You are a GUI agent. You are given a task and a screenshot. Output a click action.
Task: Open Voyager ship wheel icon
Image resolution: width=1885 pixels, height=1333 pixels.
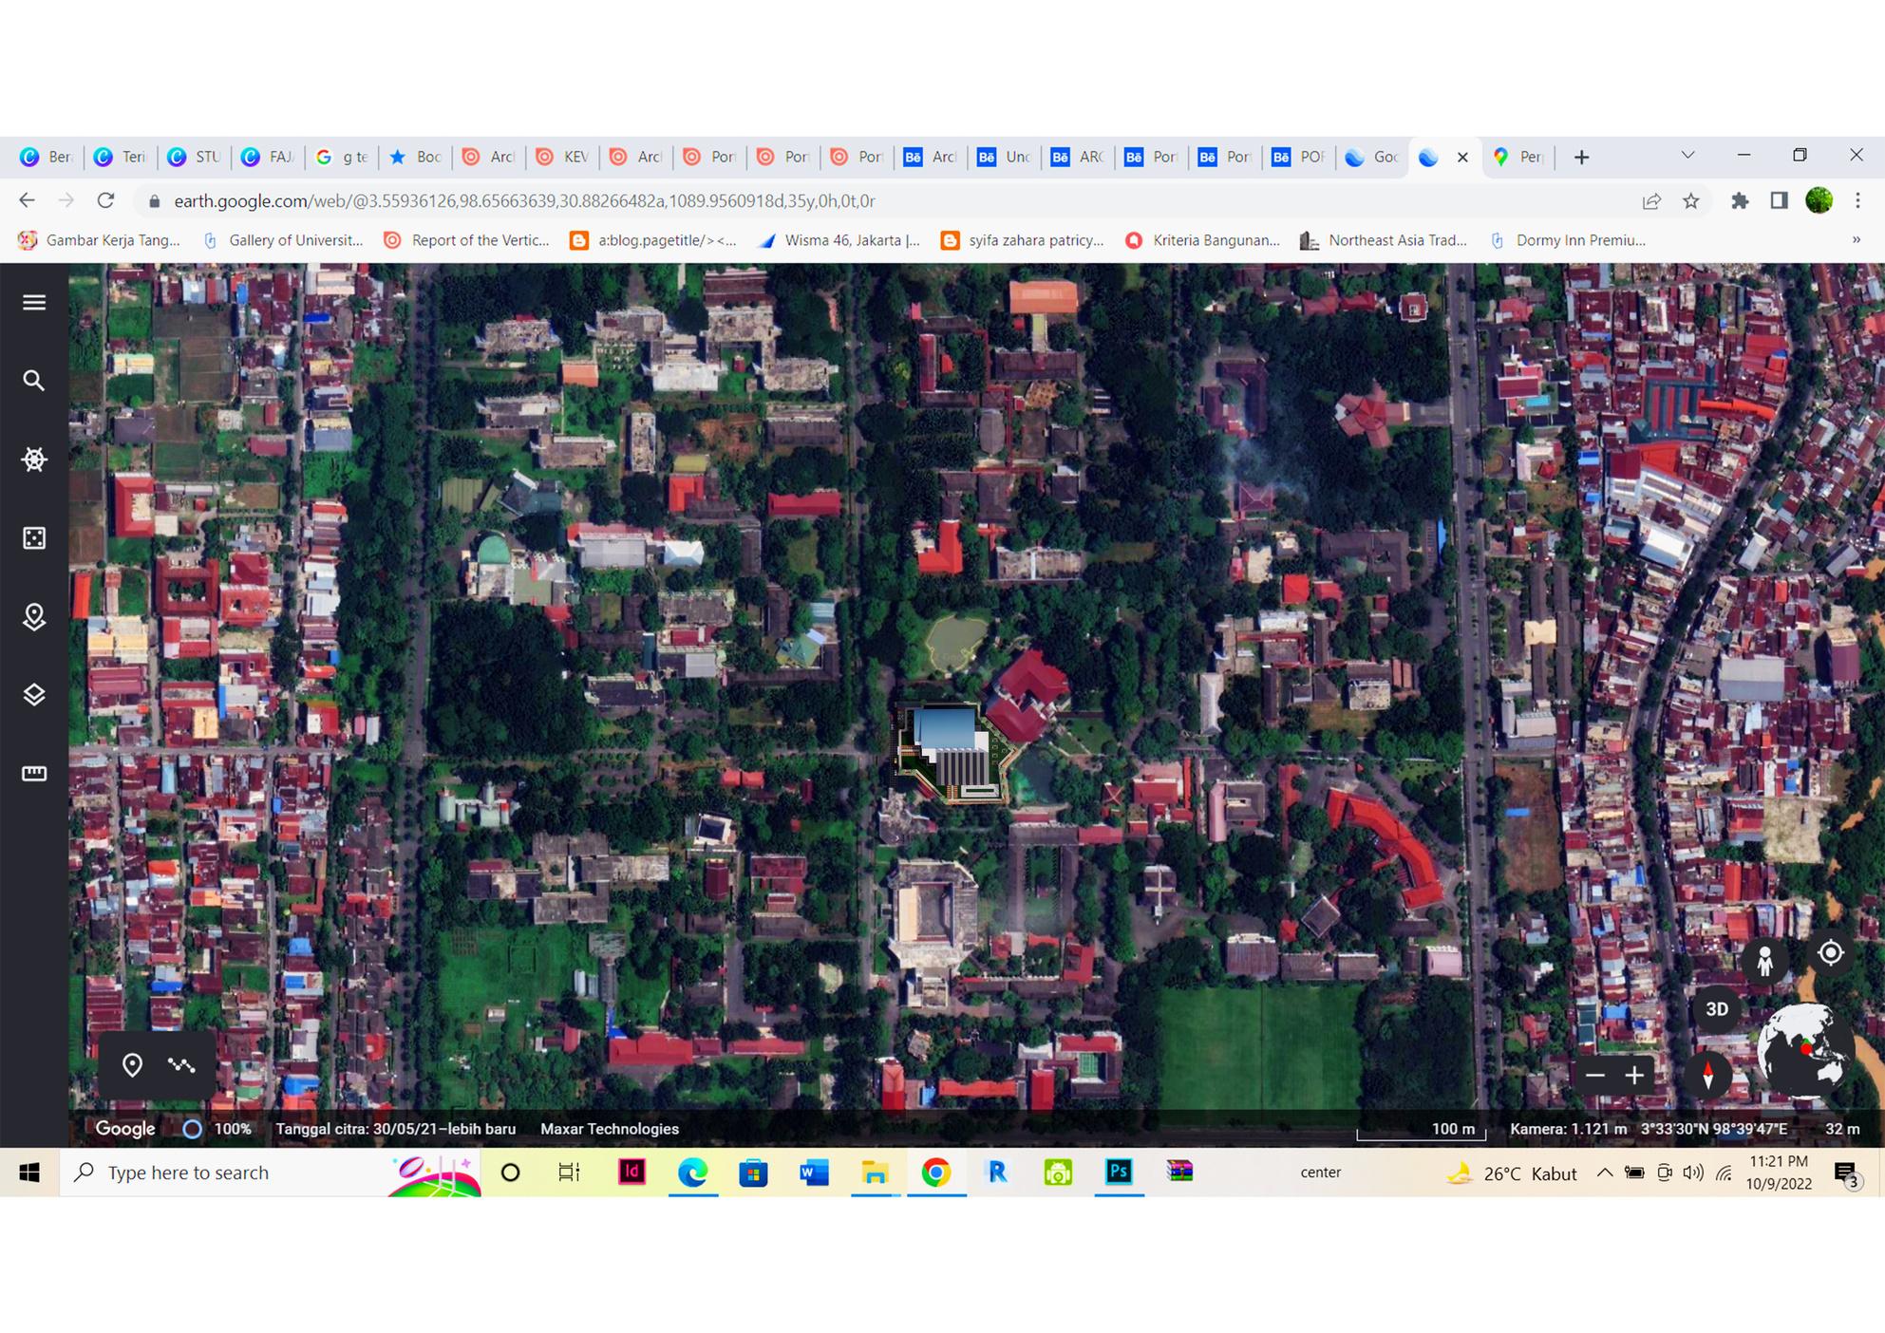click(x=34, y=460)
